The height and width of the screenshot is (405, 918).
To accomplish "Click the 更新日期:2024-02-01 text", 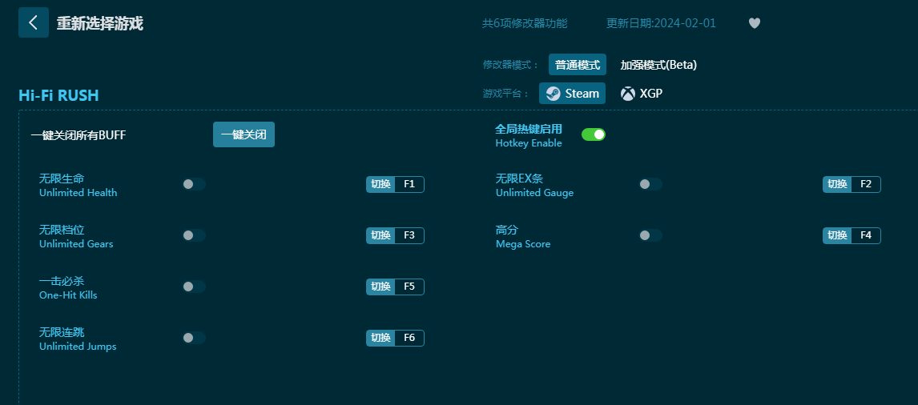I will click(x=661, y=23).
